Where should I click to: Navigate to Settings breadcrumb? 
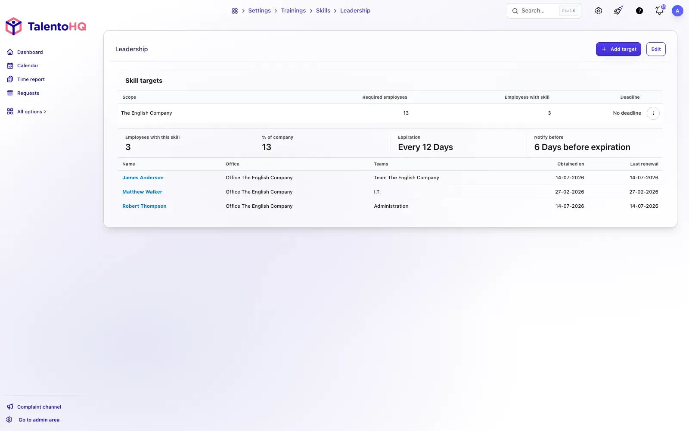pos(259,11)
